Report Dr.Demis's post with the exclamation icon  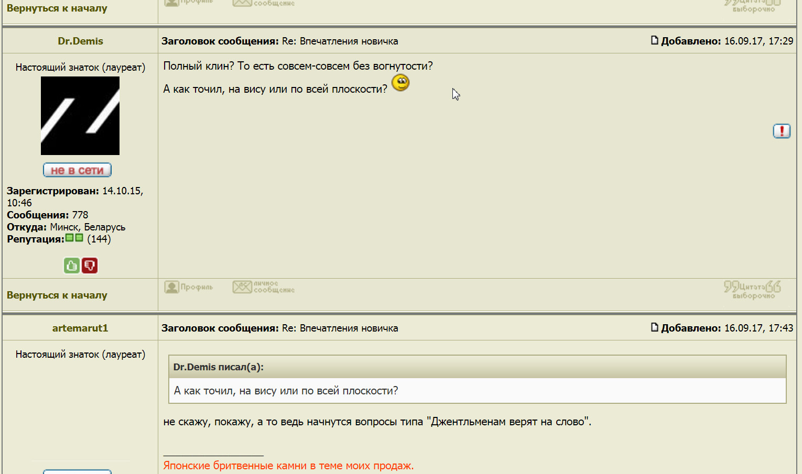781,131
